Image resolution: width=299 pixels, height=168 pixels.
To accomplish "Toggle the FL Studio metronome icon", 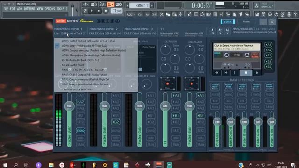I will tap(86, 4).
